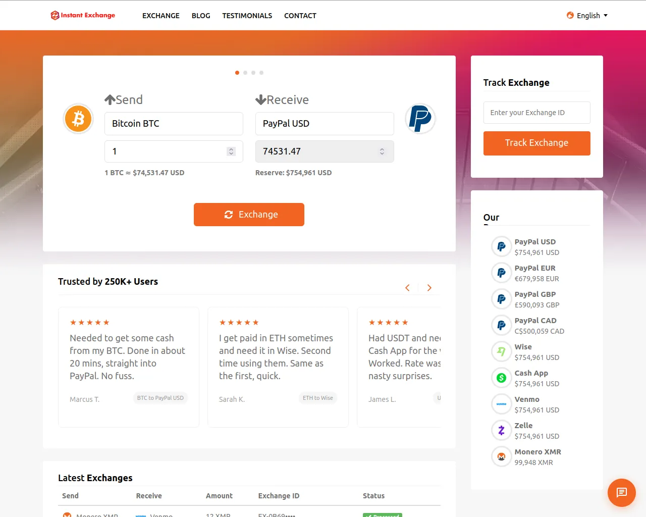Screen dimensions: 646x517
Task: Click the Venmo reserve label
Action: tap(527, 399)
